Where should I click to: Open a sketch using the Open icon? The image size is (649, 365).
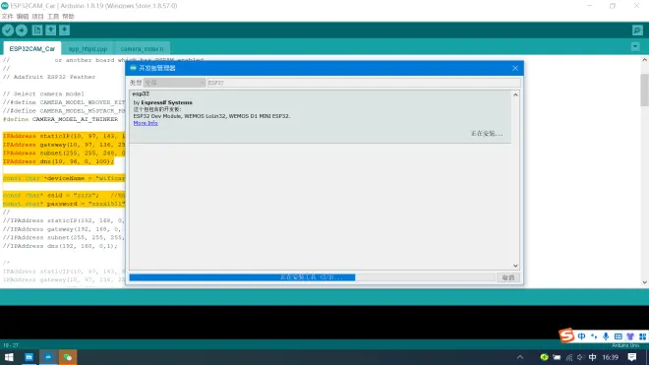[51, 30]
